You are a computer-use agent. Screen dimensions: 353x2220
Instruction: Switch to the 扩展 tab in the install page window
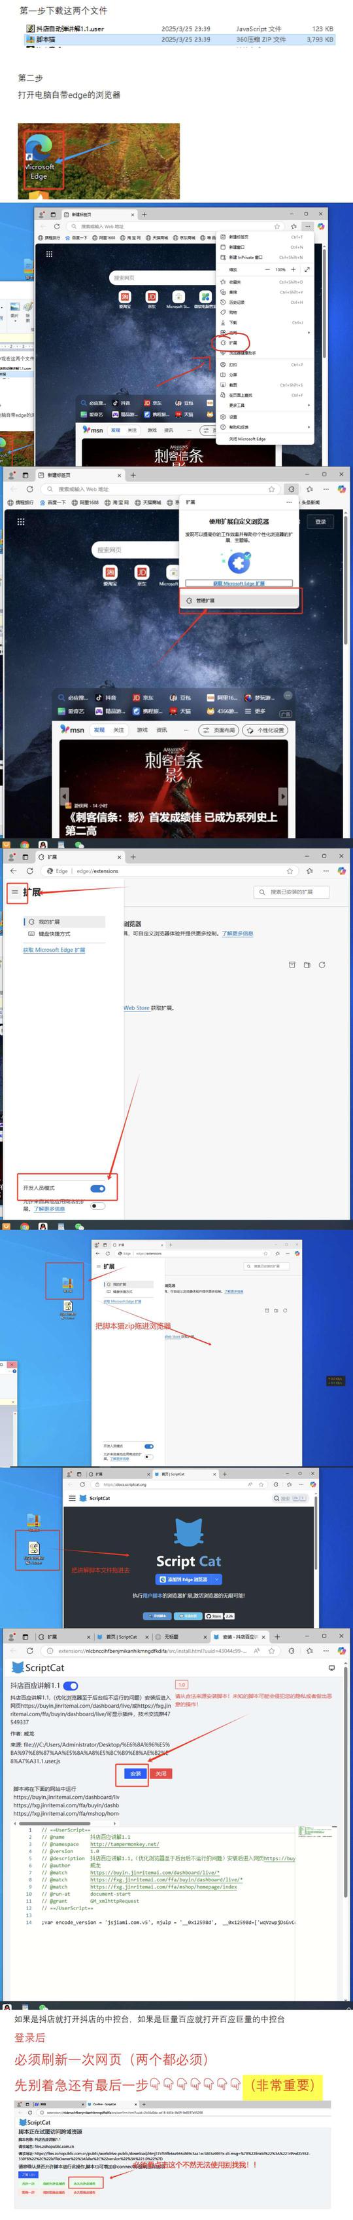[x=60, y=1636]
